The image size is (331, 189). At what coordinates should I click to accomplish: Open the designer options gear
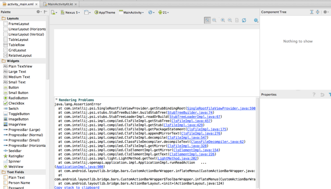coord(256,20)
